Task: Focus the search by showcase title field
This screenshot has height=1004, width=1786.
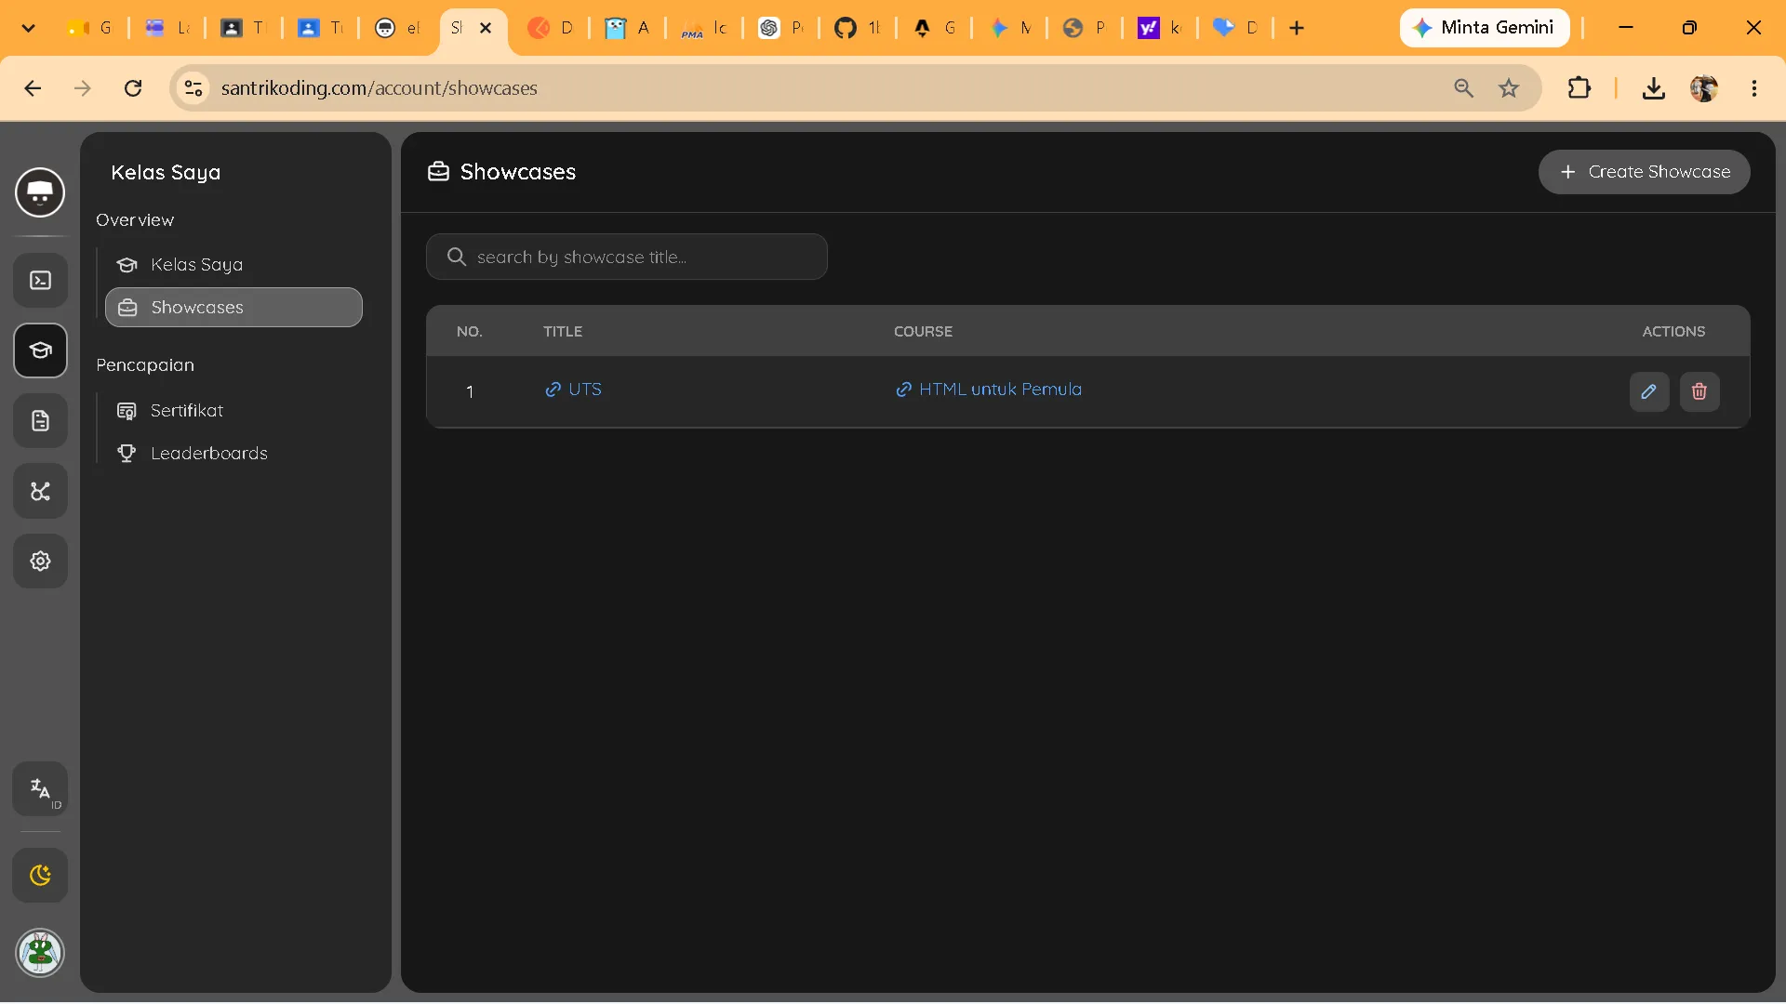Action: pos(626,257)
